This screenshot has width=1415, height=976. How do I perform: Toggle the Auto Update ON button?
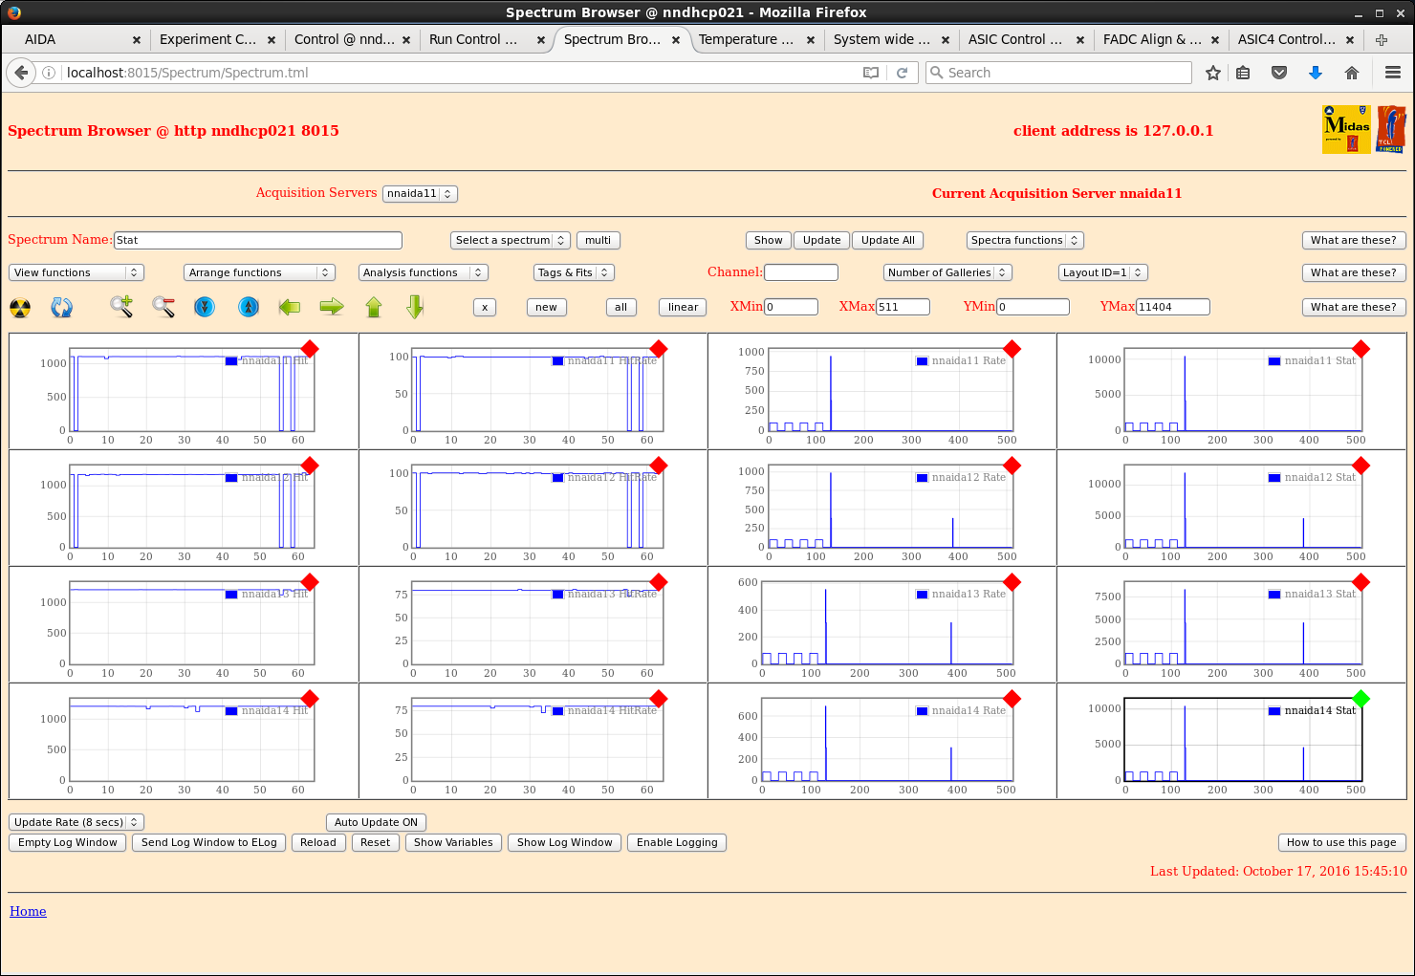click(x=376, y=822)
